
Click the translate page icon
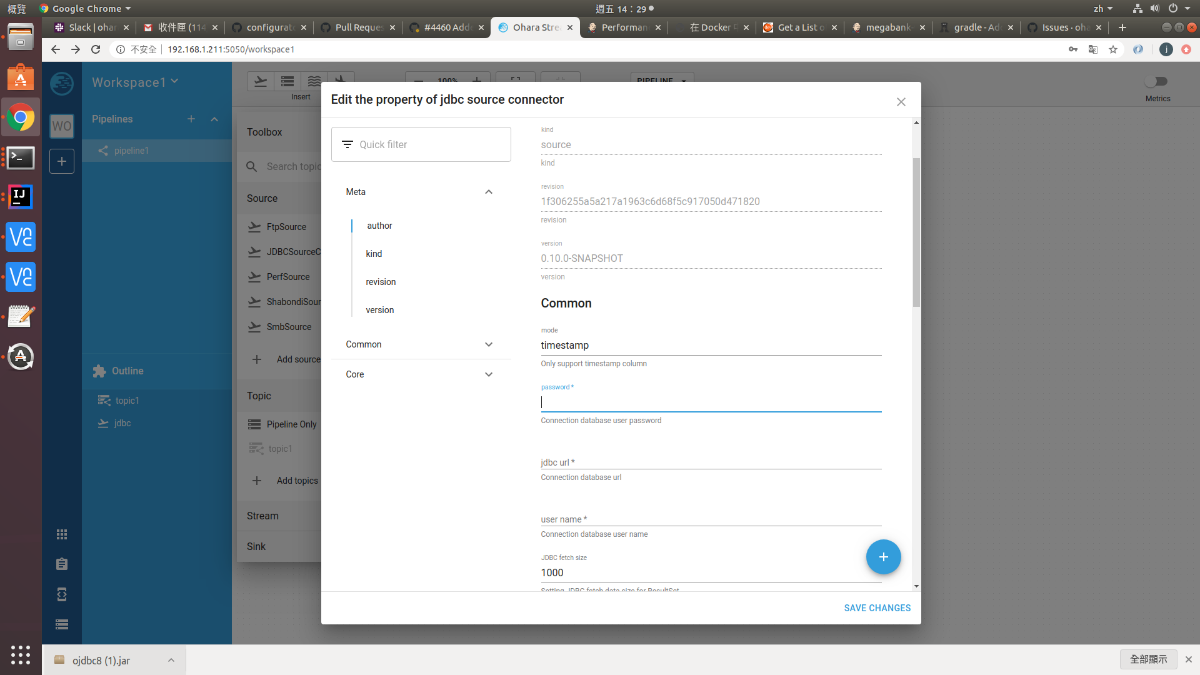pos(1093,49)
